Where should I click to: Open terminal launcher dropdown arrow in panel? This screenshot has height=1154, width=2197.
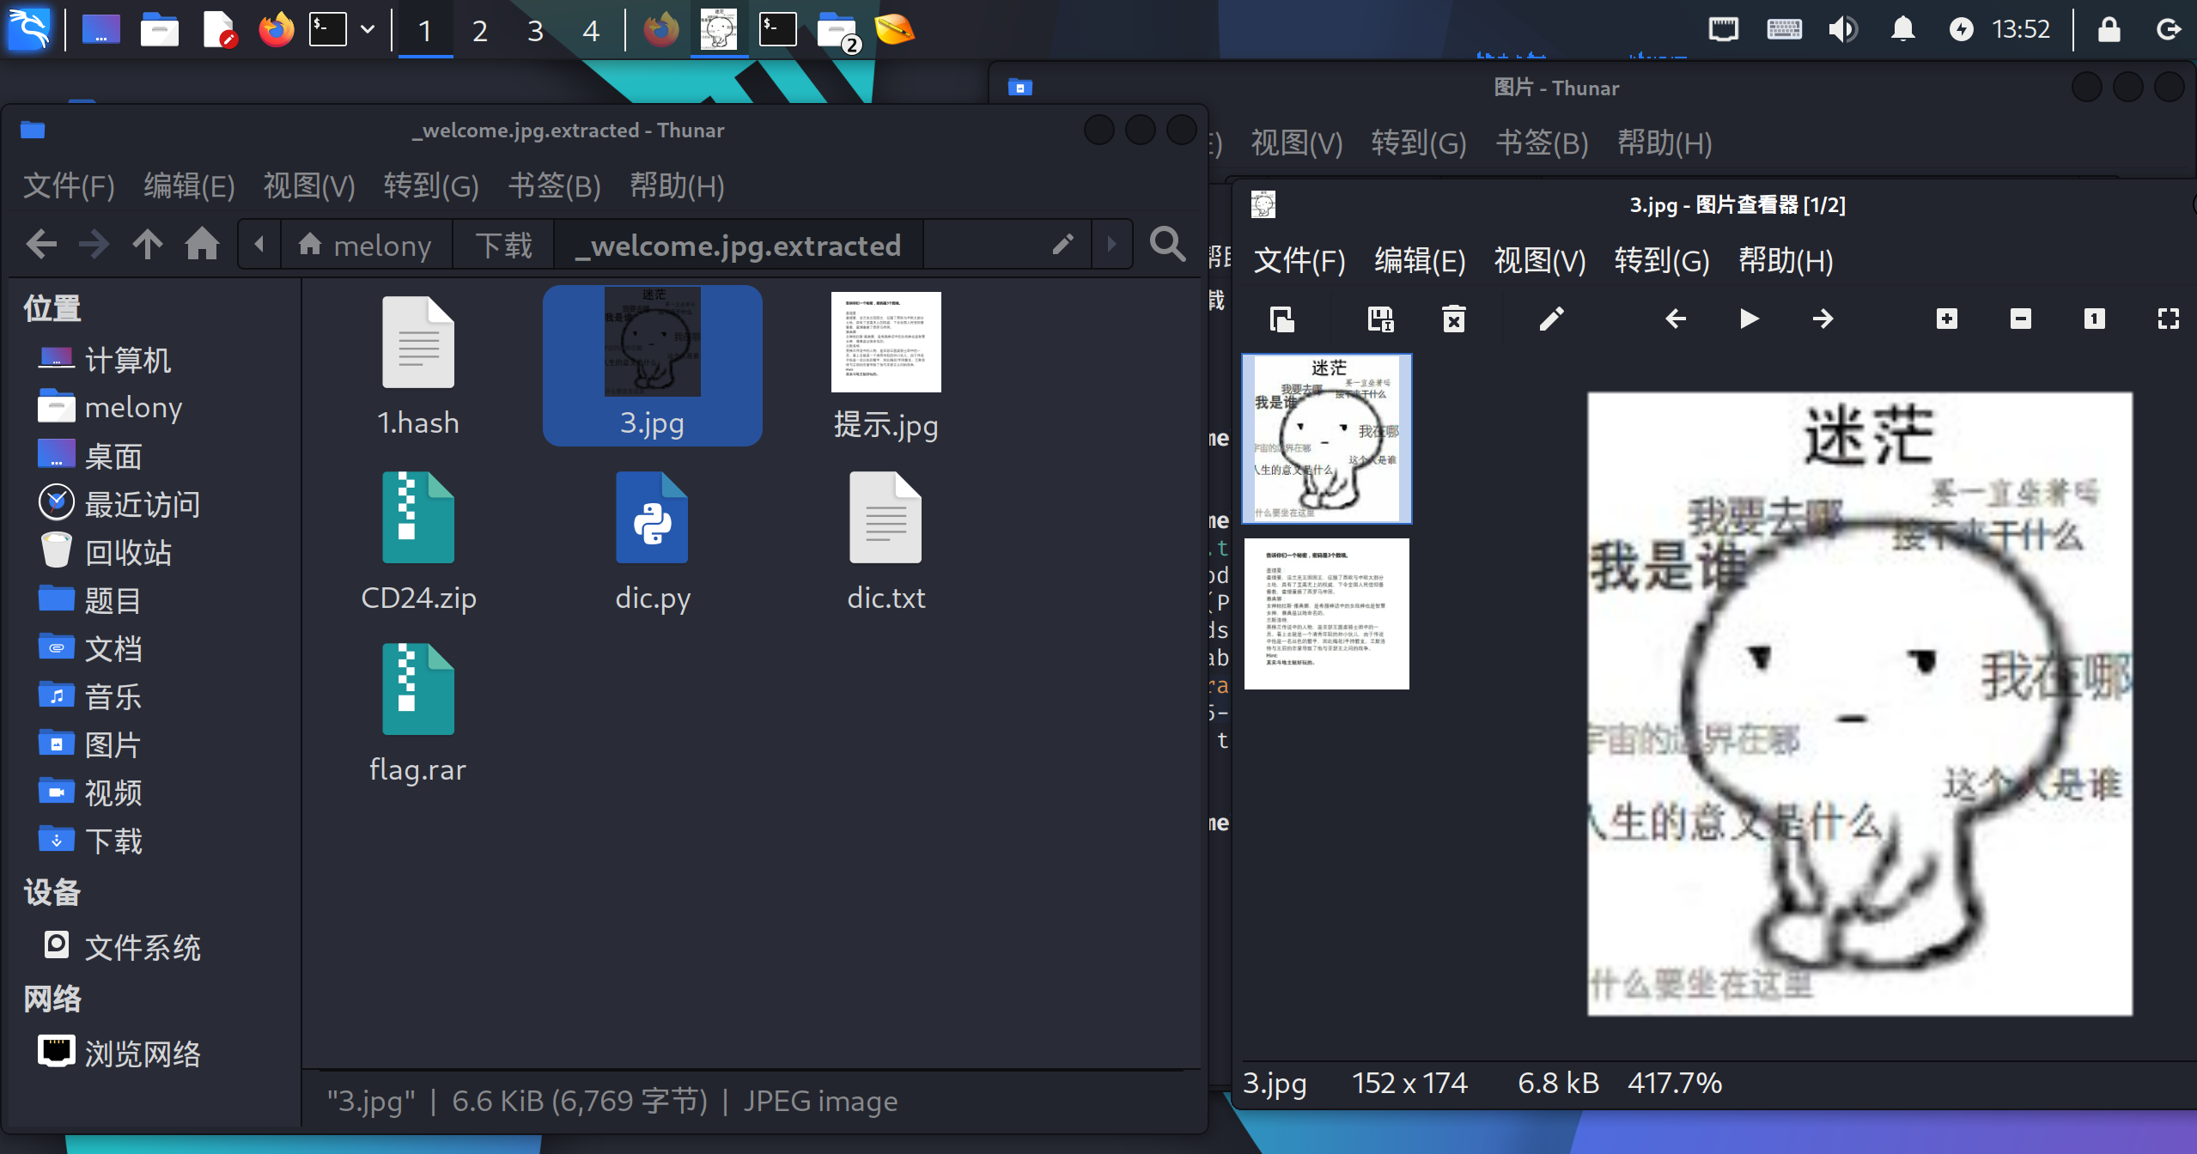[368, 29]
